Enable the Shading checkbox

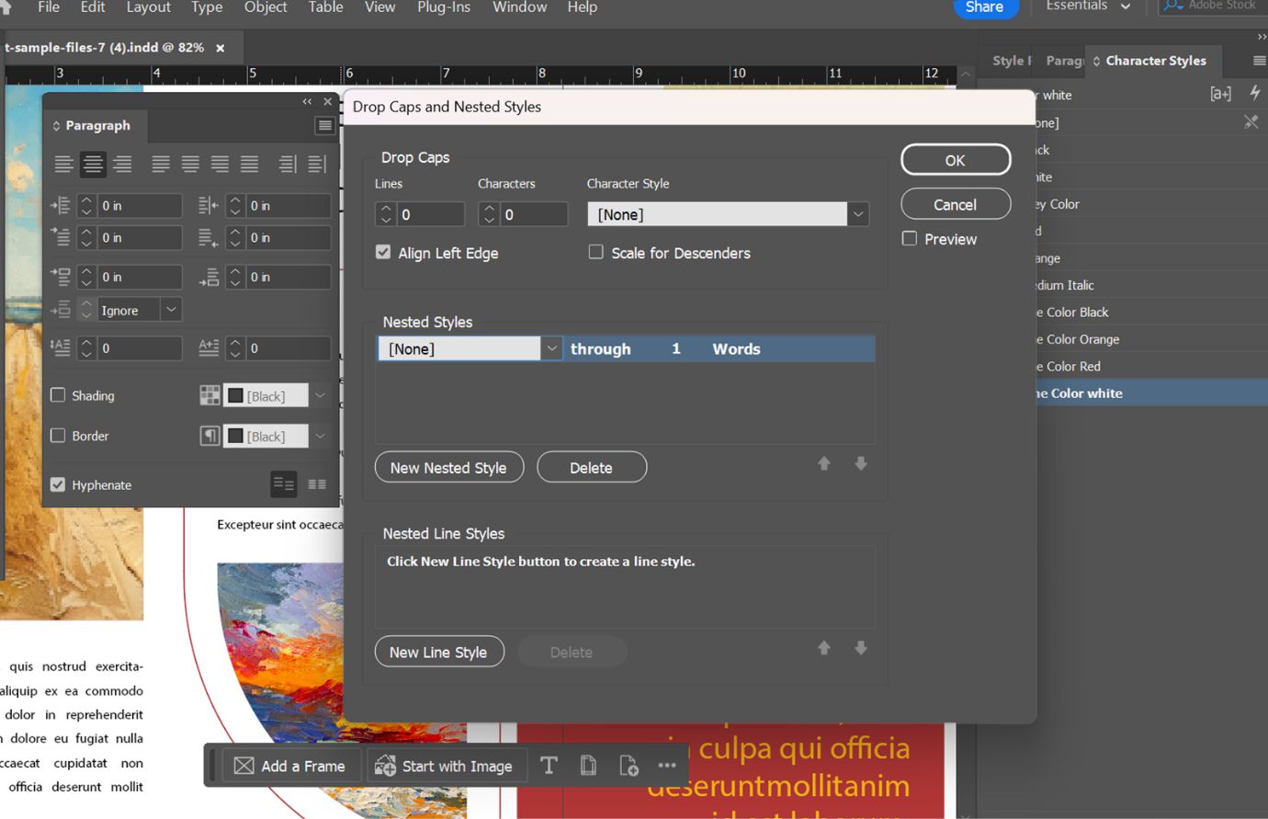[58, 395]
